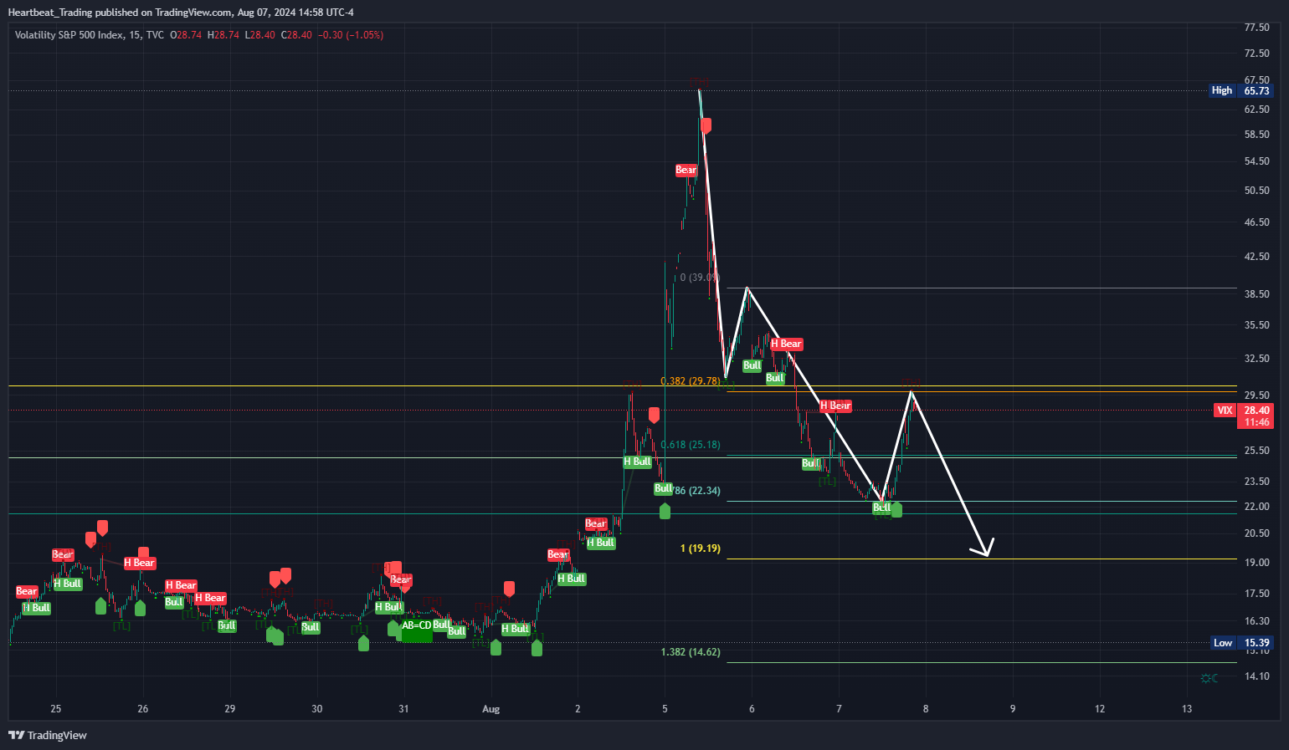Click date 26 on the time axis

143,708
